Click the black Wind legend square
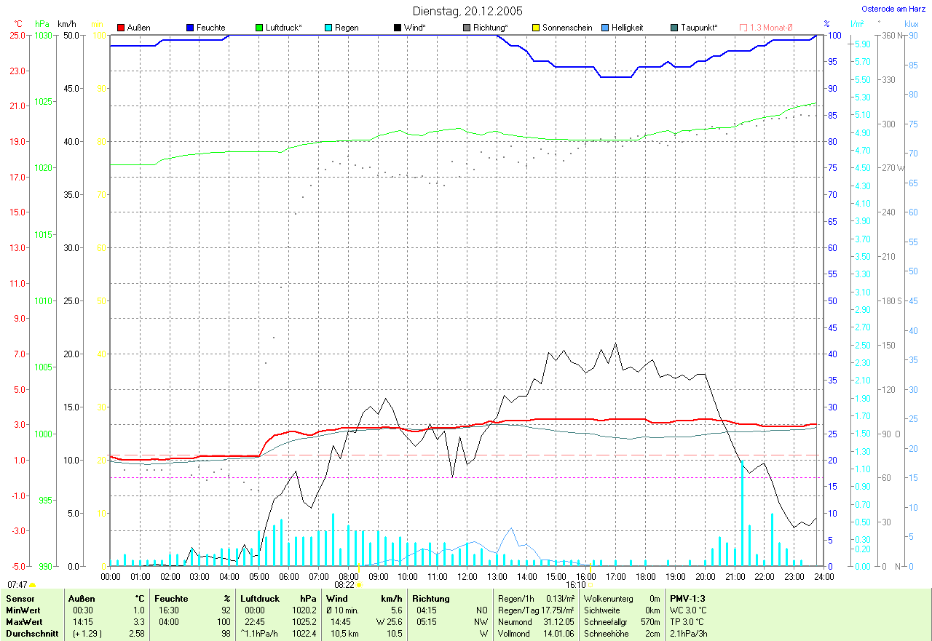Image resolution: width=932 pixels, height=641 pixels. point(398,28)
